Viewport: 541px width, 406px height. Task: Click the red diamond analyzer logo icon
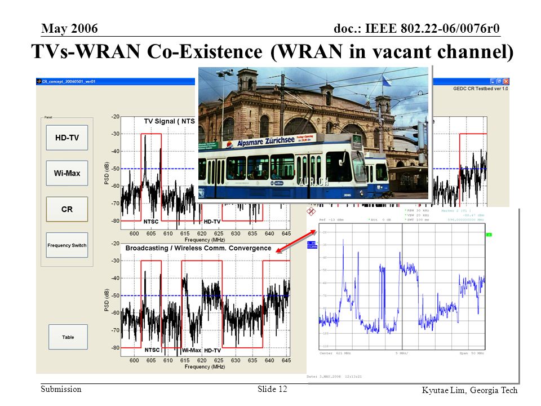(x=311, y=211)
